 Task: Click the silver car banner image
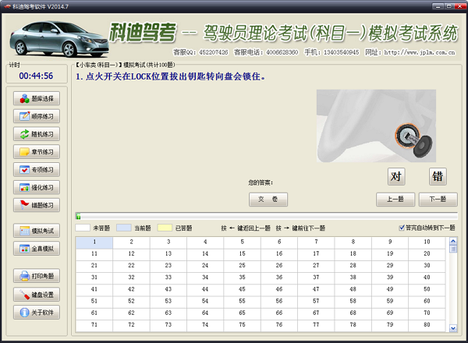pyautogui.click(x=58, y=38)
